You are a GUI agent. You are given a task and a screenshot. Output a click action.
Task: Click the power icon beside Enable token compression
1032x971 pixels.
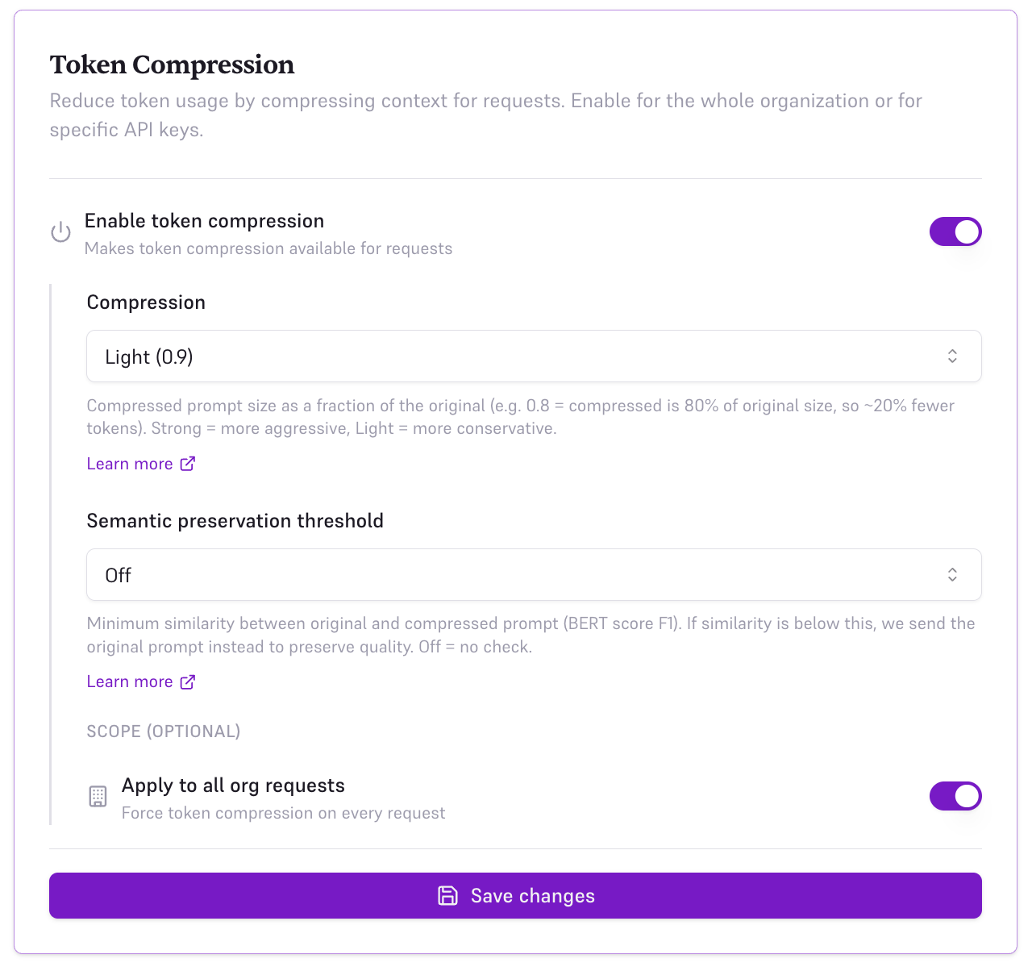click(x=60, y=231)
